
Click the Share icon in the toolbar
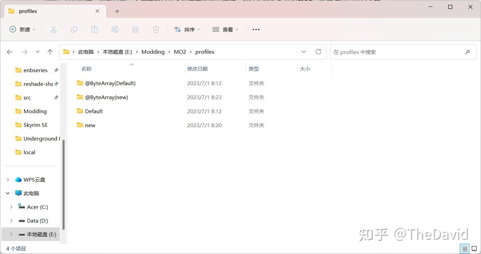[x=136, y=29]
